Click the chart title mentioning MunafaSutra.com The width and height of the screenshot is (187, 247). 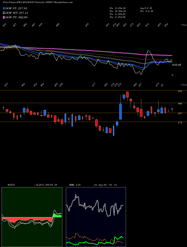pyautogui.click(x=38, y=2)
